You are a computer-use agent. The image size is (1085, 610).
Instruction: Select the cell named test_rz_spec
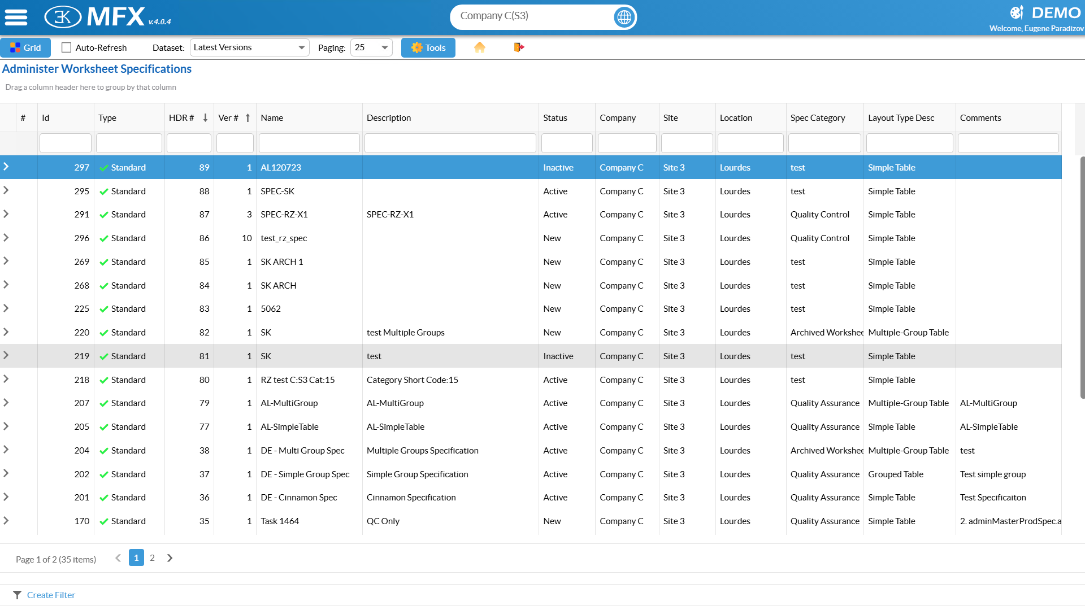pyautogui.click(x=309, y=238)
